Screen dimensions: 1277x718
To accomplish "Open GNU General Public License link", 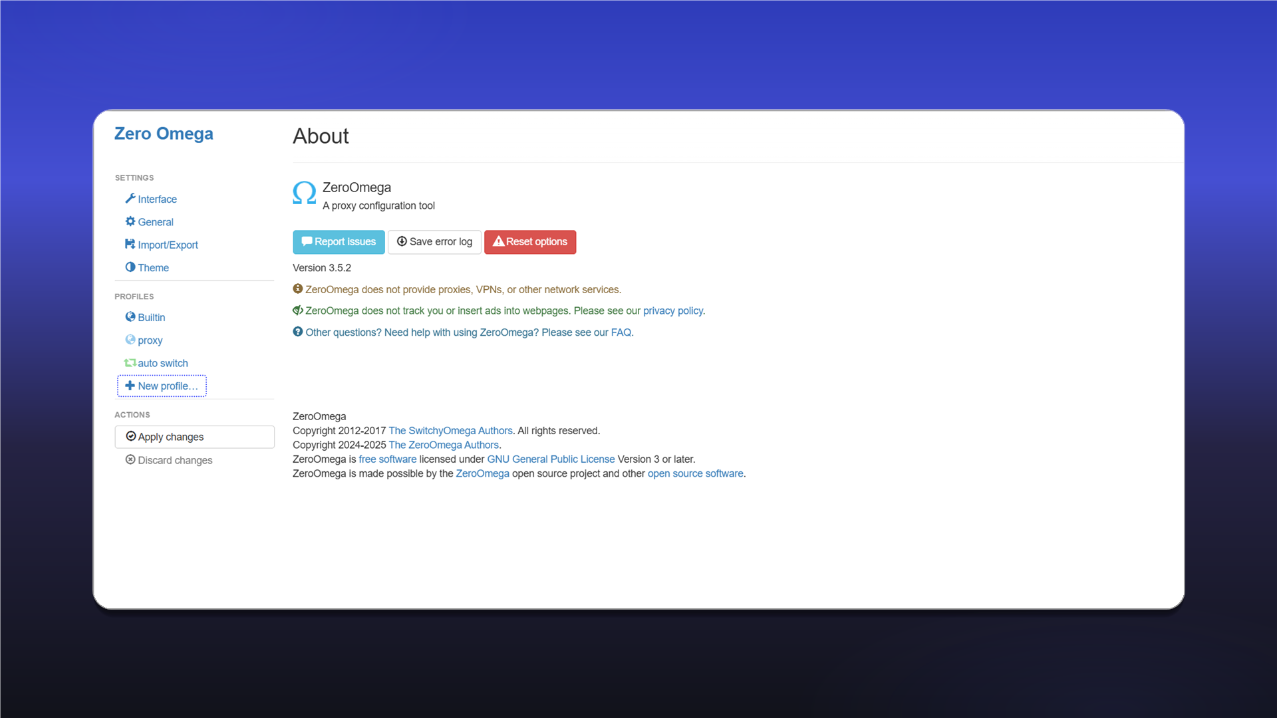I will (551, 459).
